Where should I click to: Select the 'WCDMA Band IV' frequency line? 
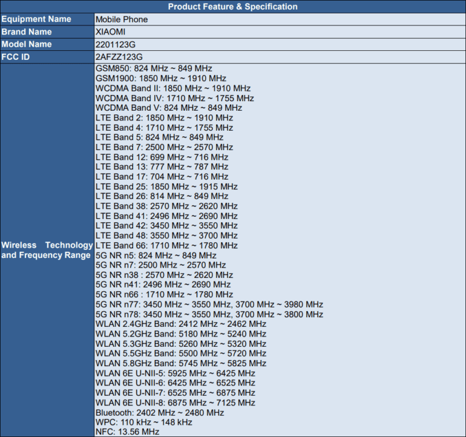174,98
